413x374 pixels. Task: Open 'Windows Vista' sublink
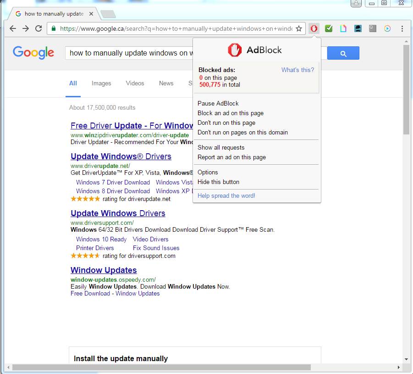(x=174, y=182)
